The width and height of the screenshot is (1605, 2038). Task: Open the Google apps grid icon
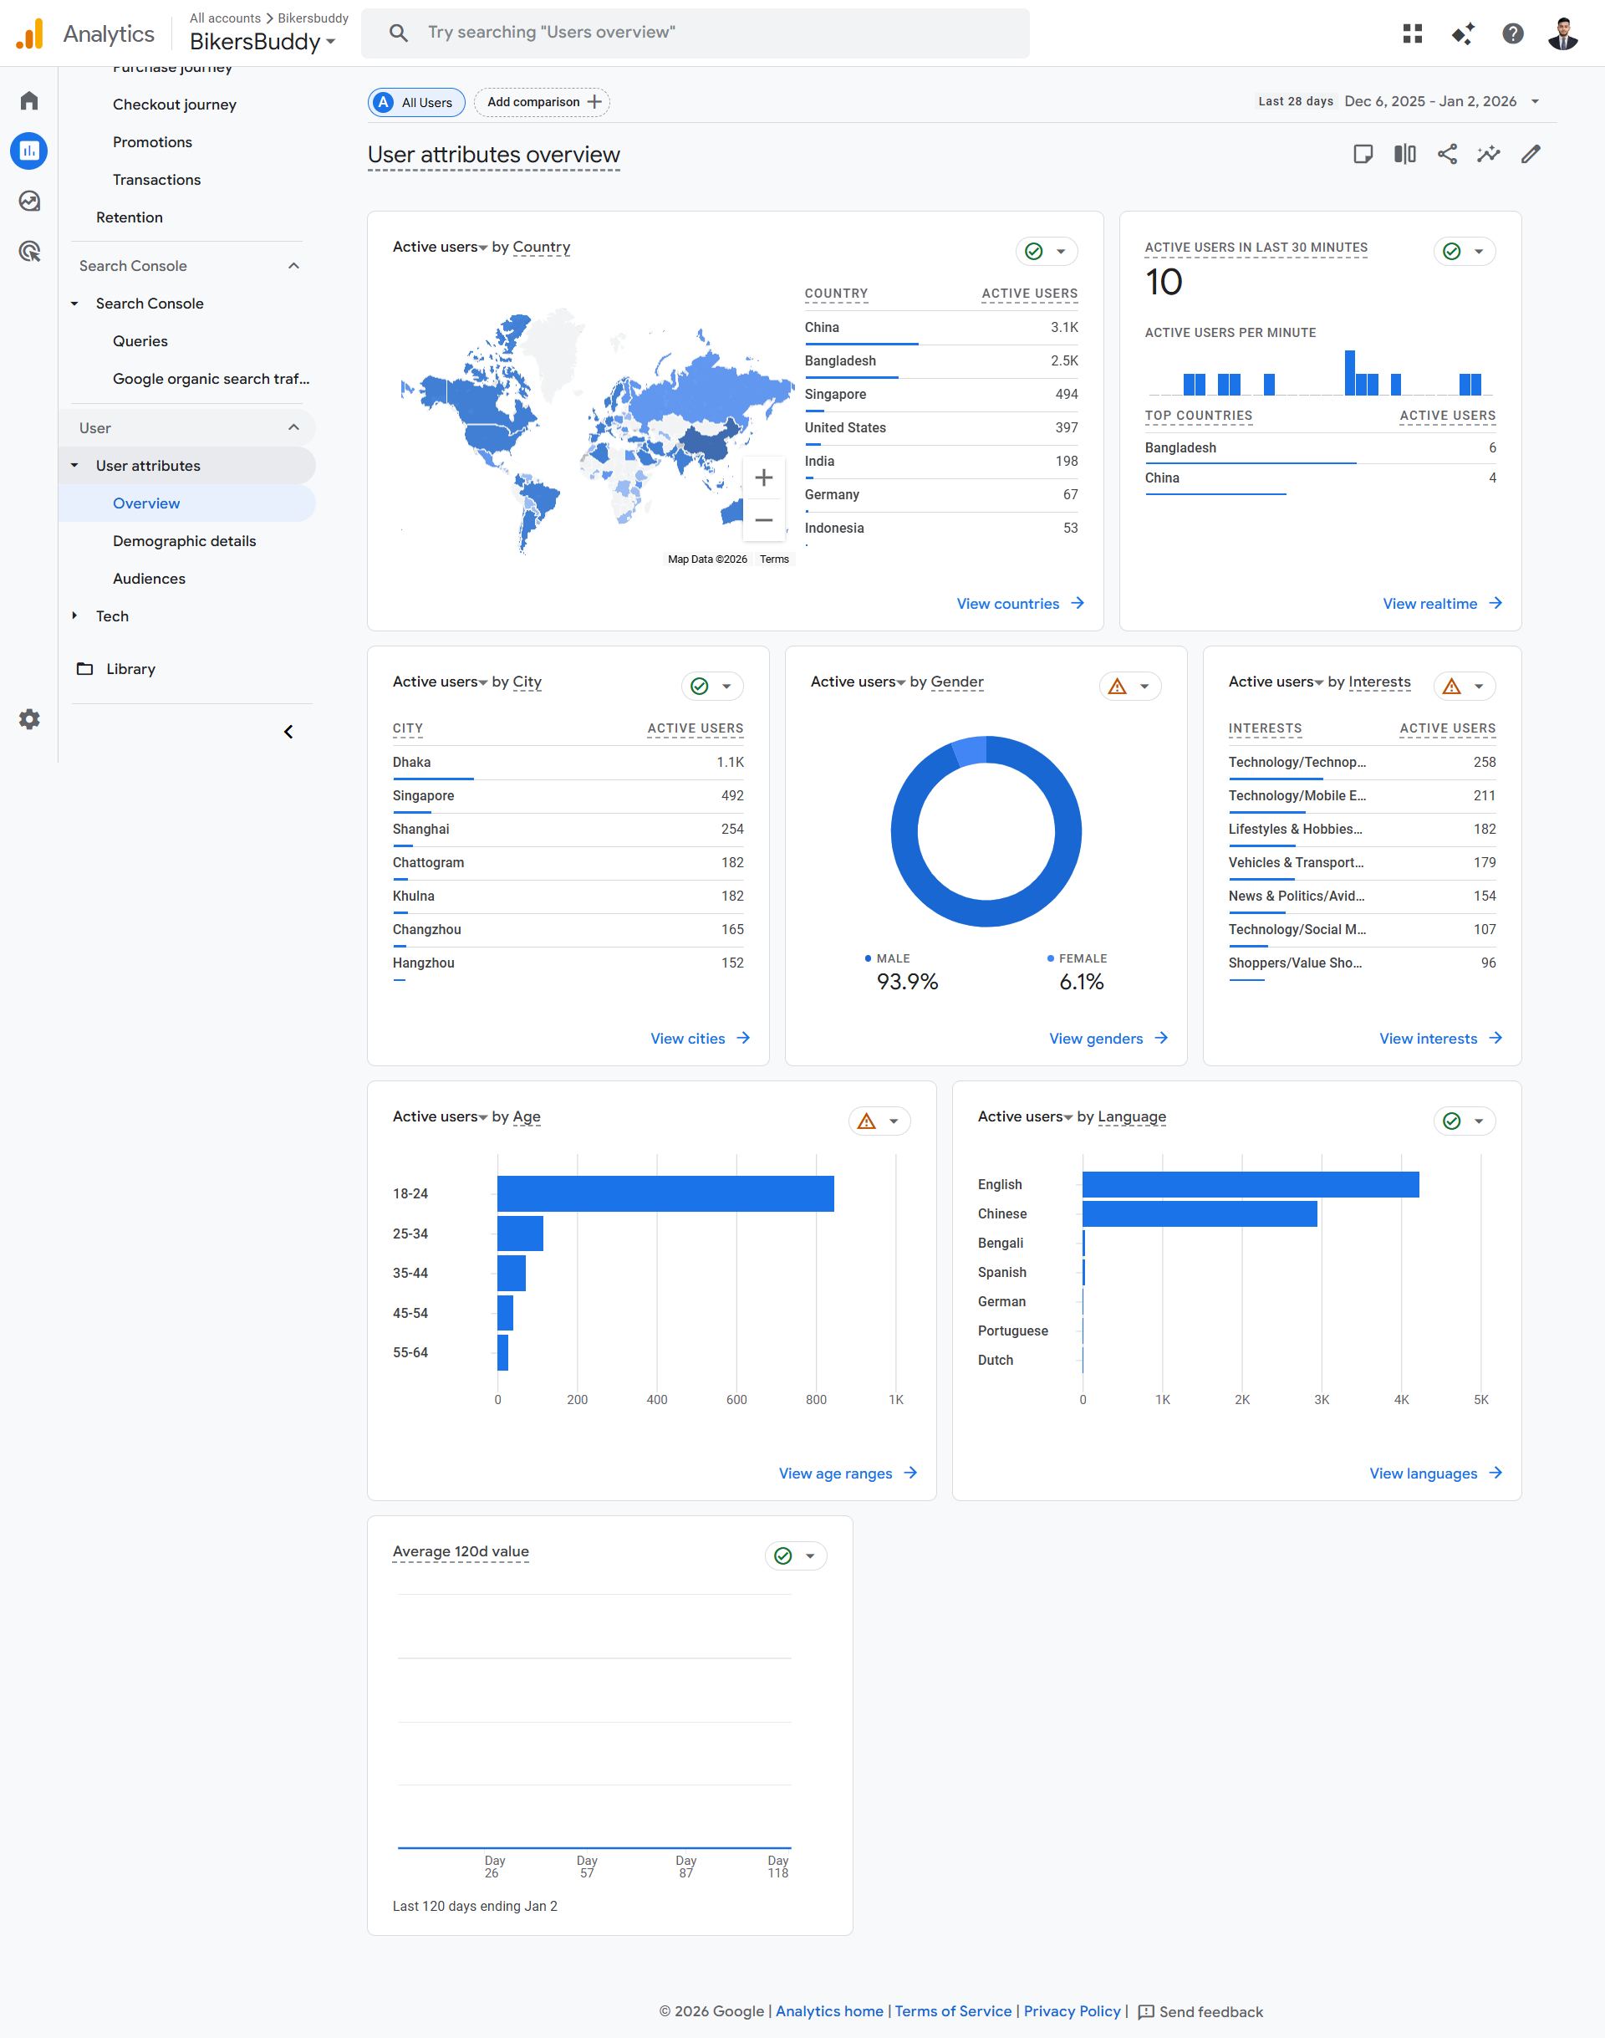pyautogui.click(x=1413, y=33)
